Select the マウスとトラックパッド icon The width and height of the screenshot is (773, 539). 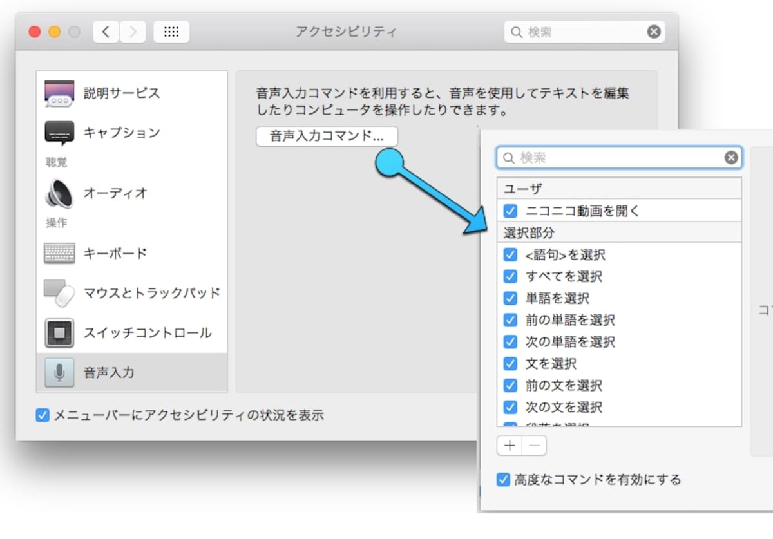point(59,293)
